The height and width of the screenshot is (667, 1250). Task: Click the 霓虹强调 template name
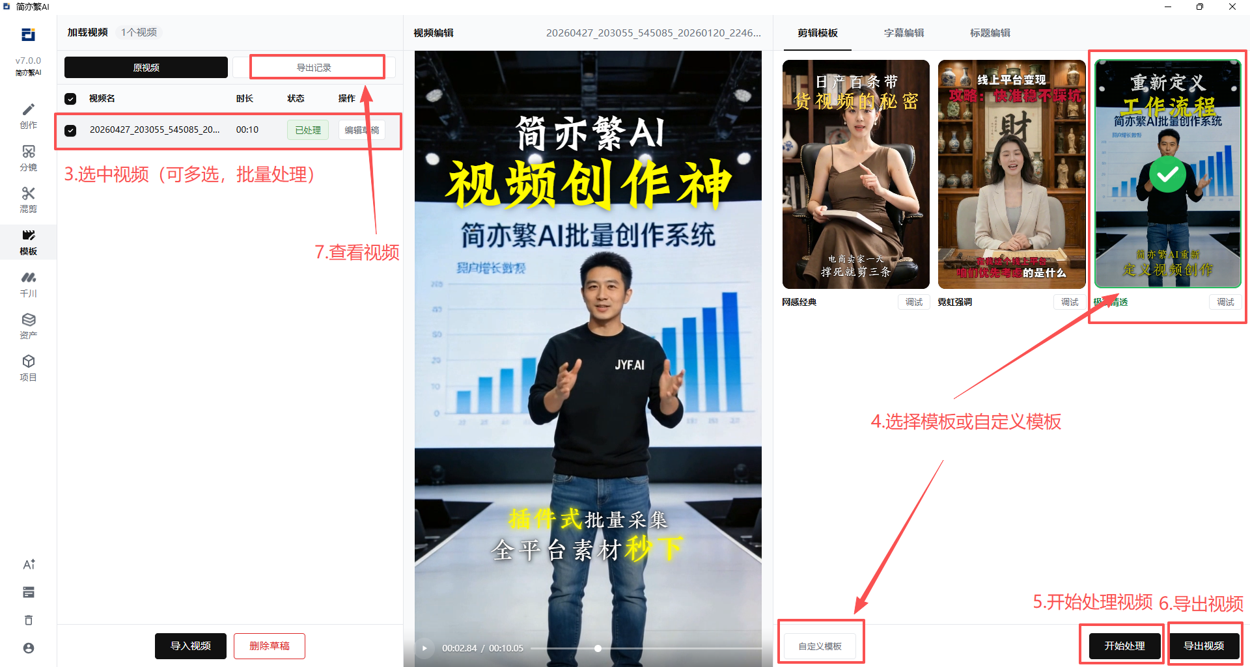tap(955, 302)
